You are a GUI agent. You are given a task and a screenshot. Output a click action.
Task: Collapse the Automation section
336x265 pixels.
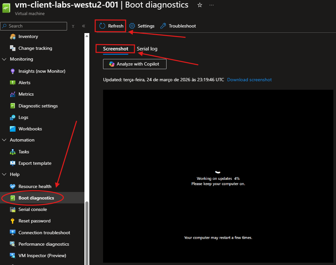click(4, 140)
